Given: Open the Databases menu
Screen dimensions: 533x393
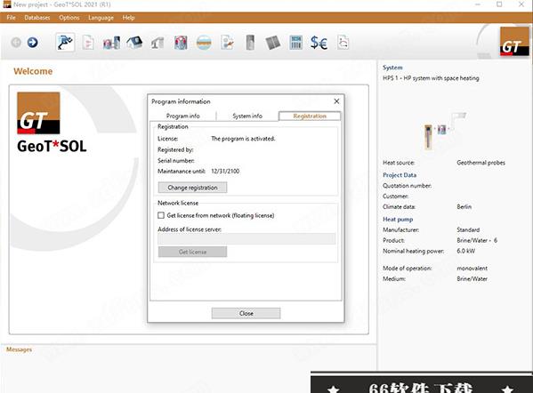Looking at the screenshot, I should [37, 18].
